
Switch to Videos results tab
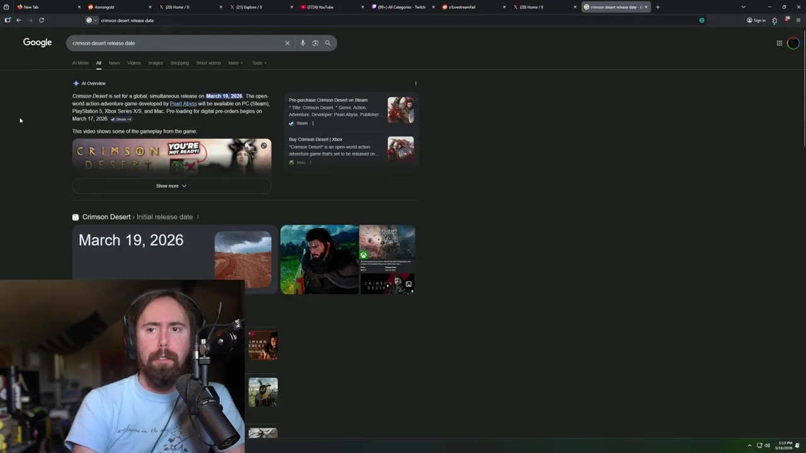coord(134,63)
